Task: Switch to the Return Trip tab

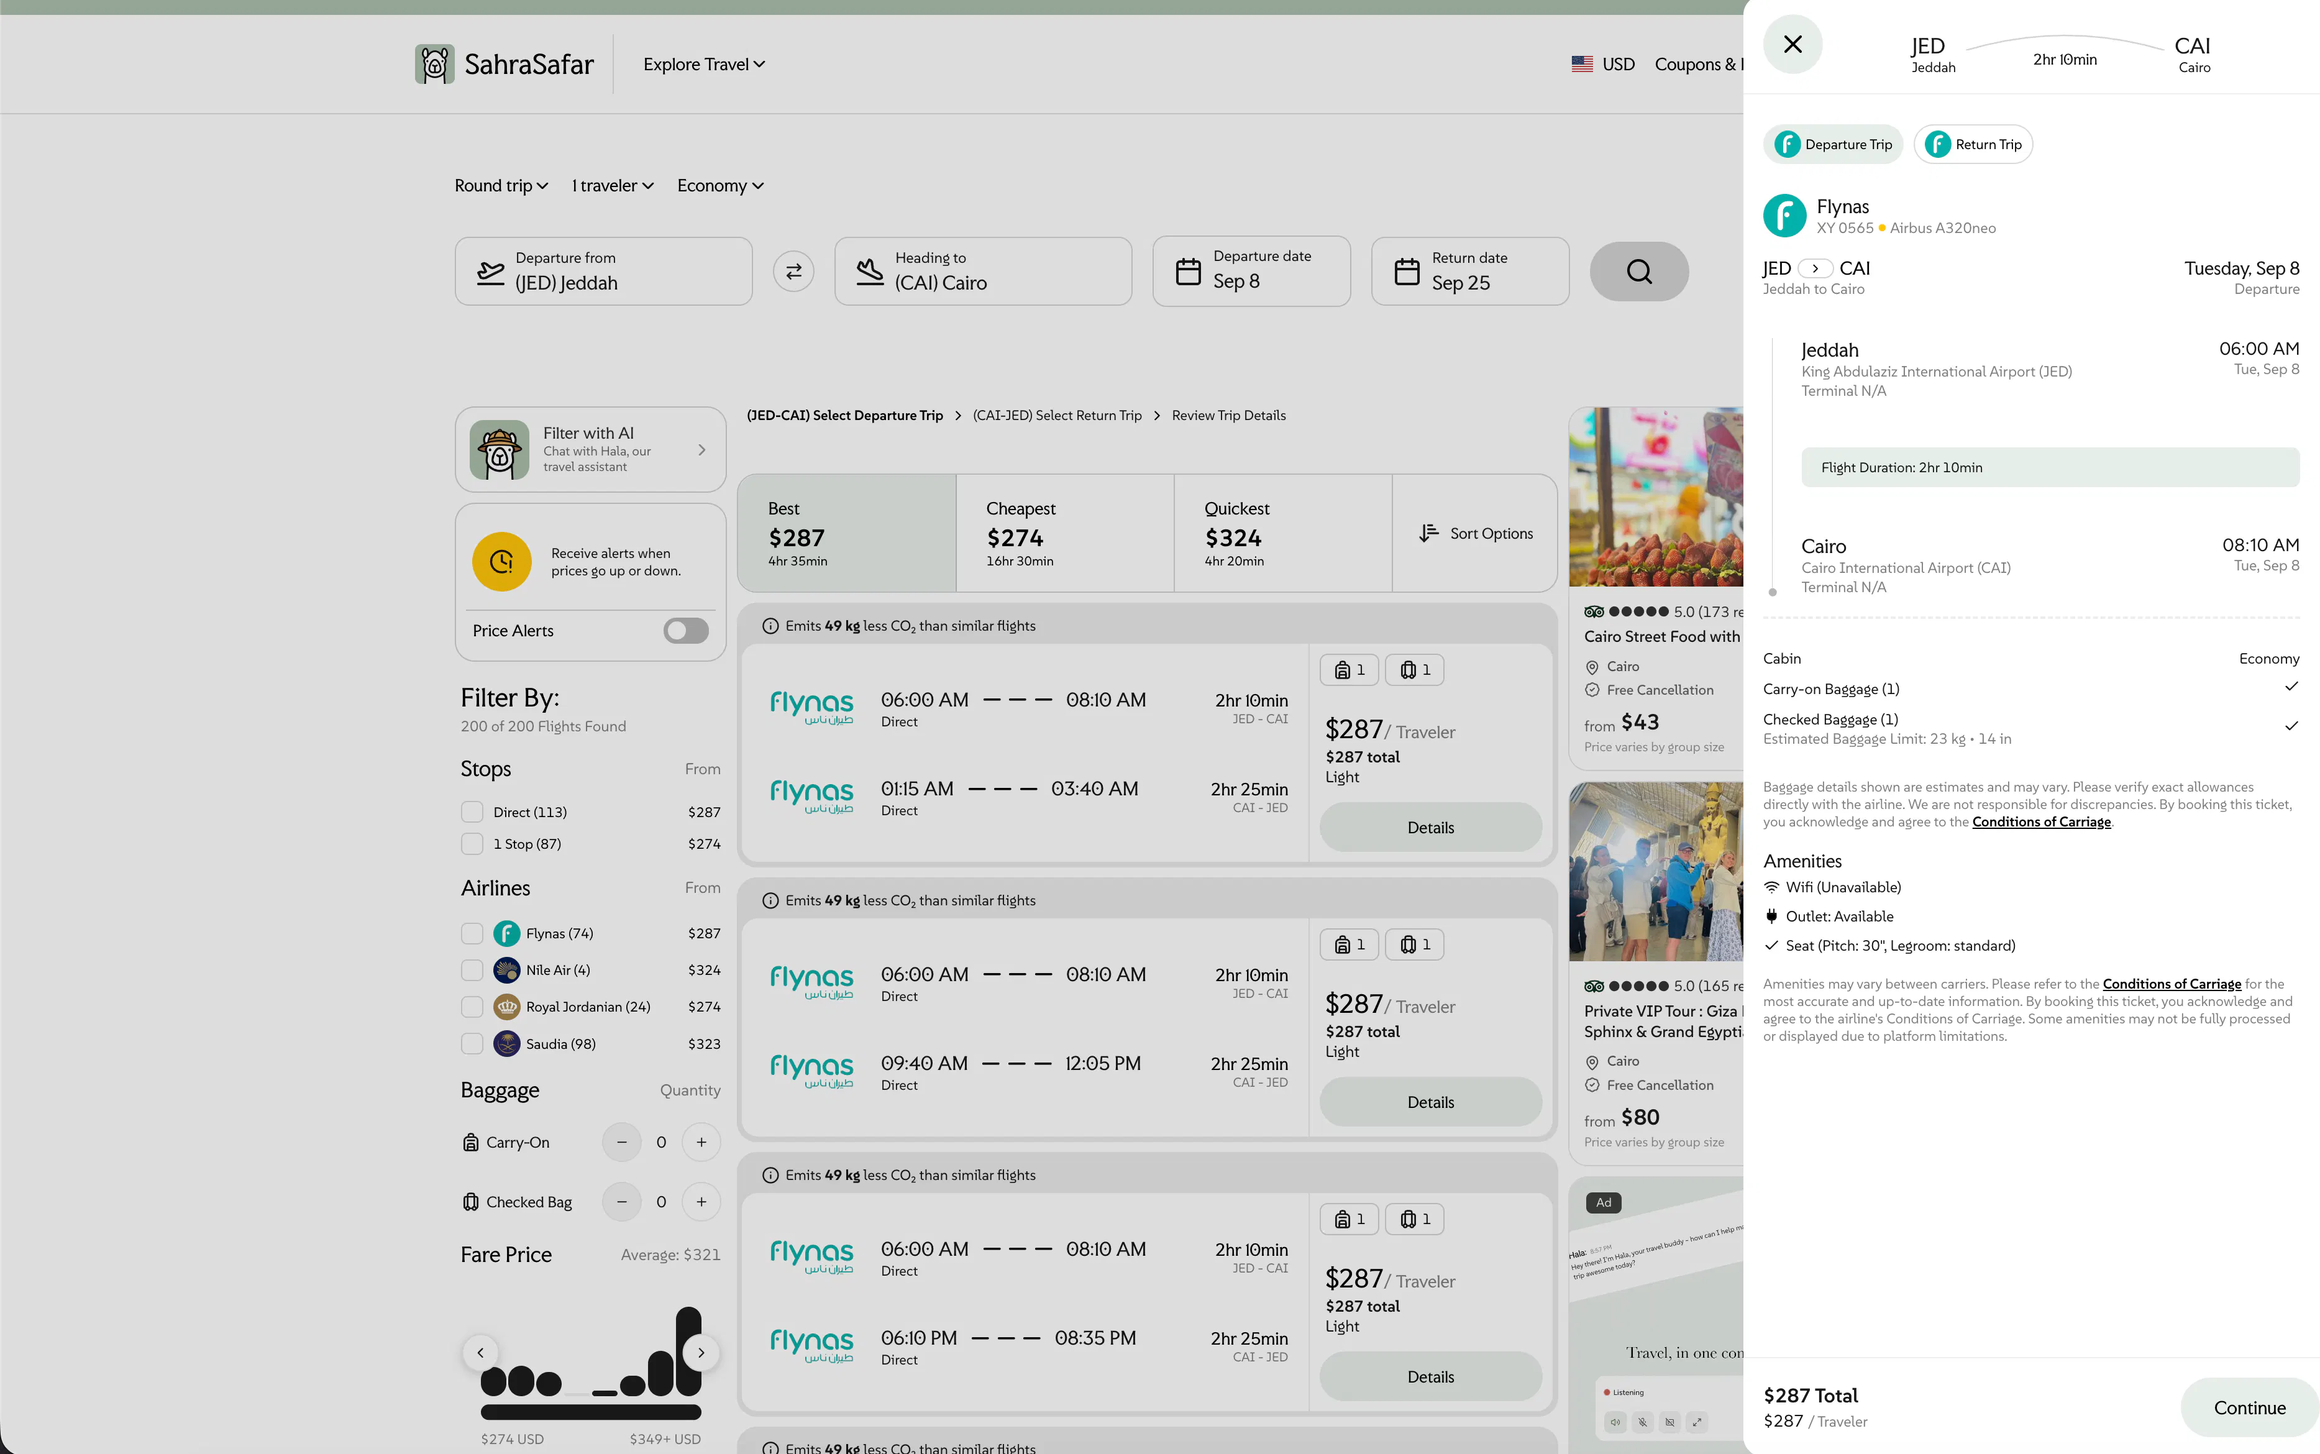Action: [1973, 144]
